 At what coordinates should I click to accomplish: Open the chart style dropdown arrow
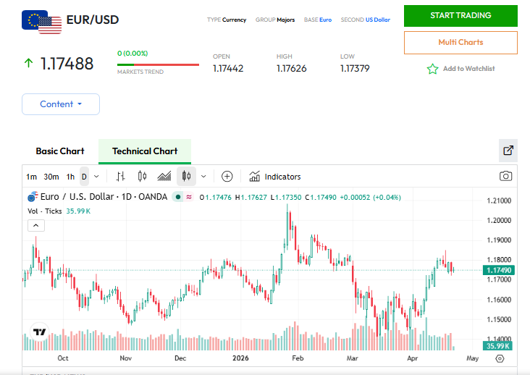click(x=203, y=176)
